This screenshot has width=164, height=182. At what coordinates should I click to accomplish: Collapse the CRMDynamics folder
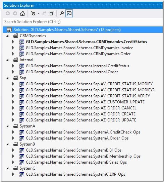click(x=8, y=36)
